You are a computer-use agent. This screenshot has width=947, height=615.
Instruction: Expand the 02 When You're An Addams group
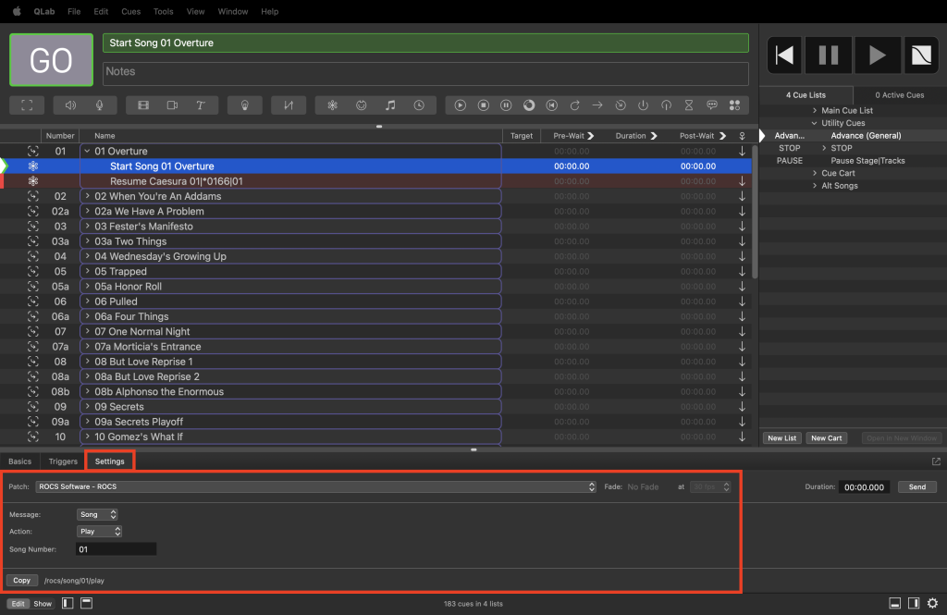[x=88, y=196]
